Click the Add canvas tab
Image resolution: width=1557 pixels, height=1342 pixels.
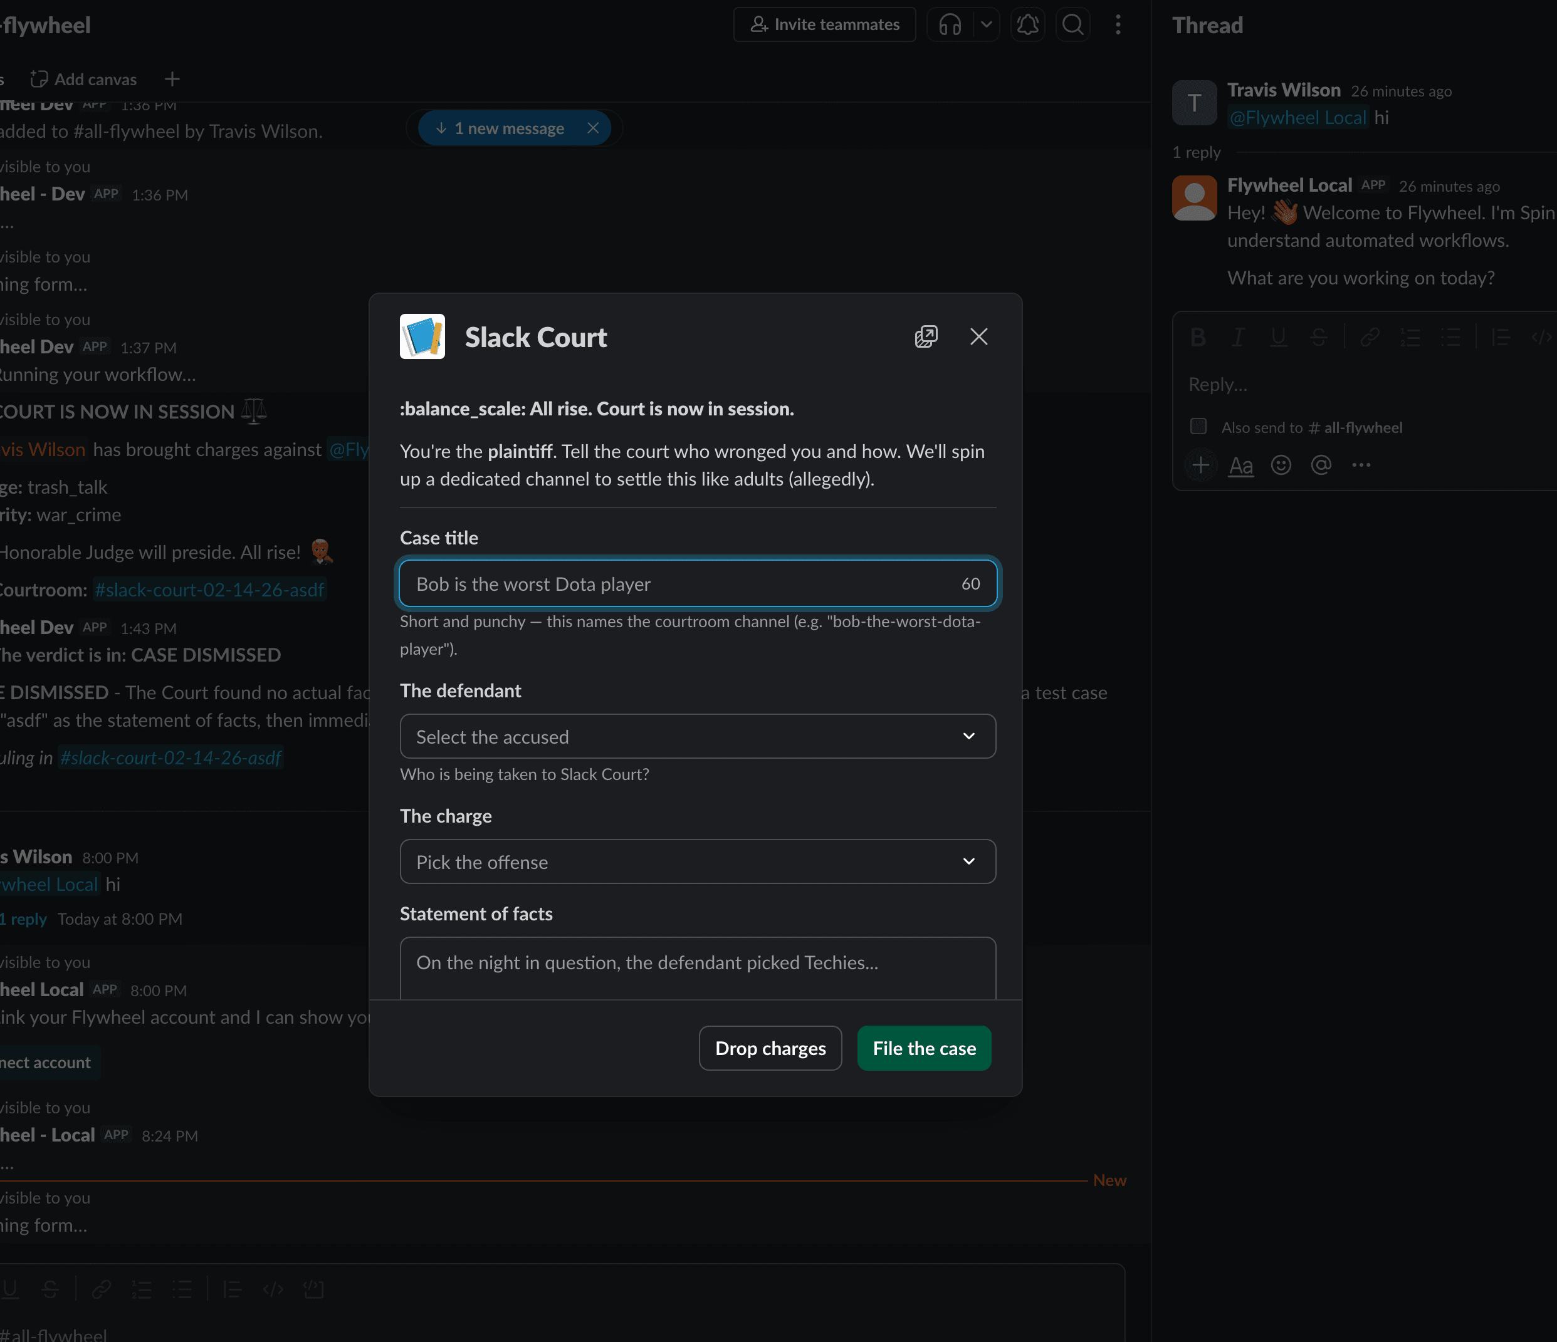[x=83, y=79]
